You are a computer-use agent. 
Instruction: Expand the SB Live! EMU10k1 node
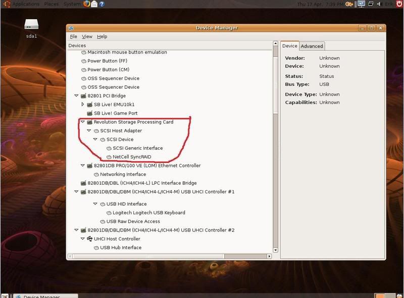click(x=82, y=104)
